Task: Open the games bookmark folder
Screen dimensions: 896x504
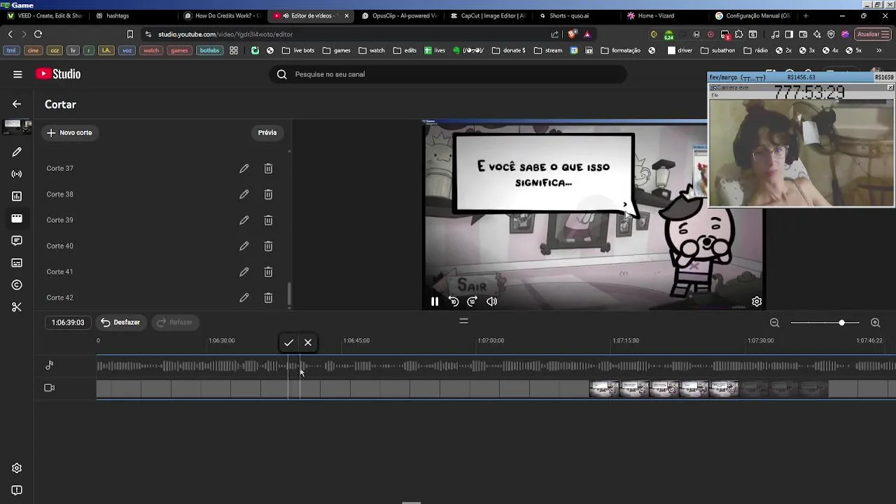Action: coord(336,50)
